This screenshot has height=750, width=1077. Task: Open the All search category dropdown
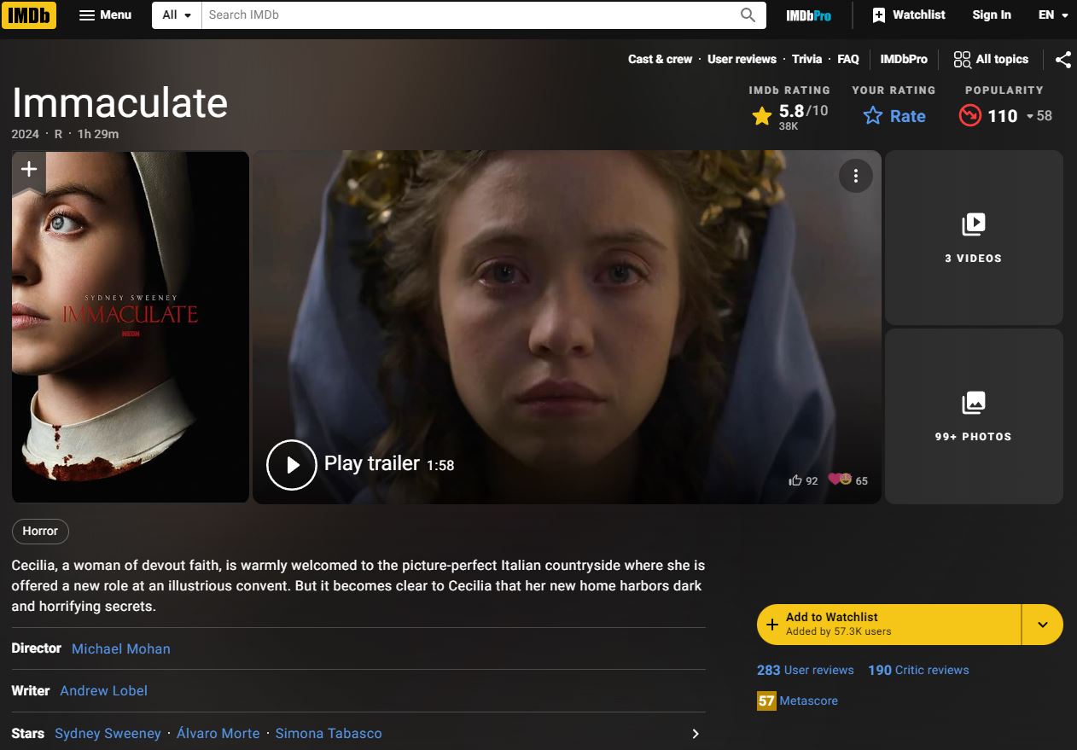coord(177,15)
